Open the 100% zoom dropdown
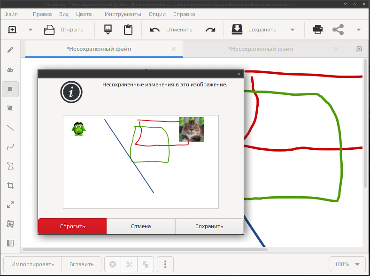The image size is (370, 276). click(347, 264)
